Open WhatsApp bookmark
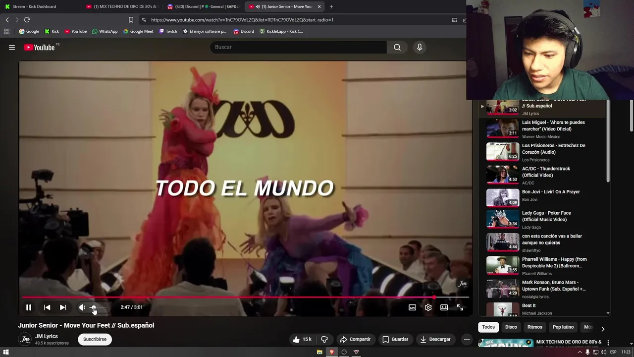This screenshot has width=634, height=357. point(105,31)
